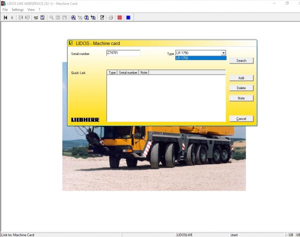300x237 pixels.
Task: Click the Serial number column header
Action: [x=128, y=72]
